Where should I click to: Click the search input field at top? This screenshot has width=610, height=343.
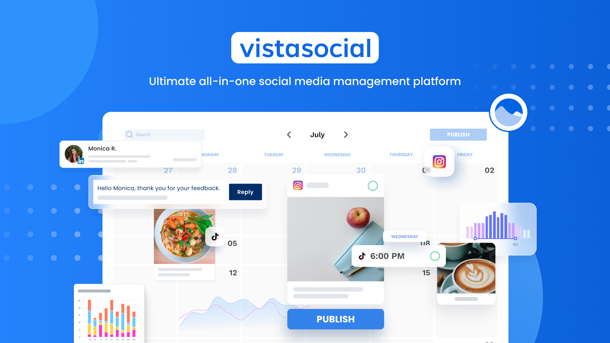pyautogui.click(x=163, y=134)
